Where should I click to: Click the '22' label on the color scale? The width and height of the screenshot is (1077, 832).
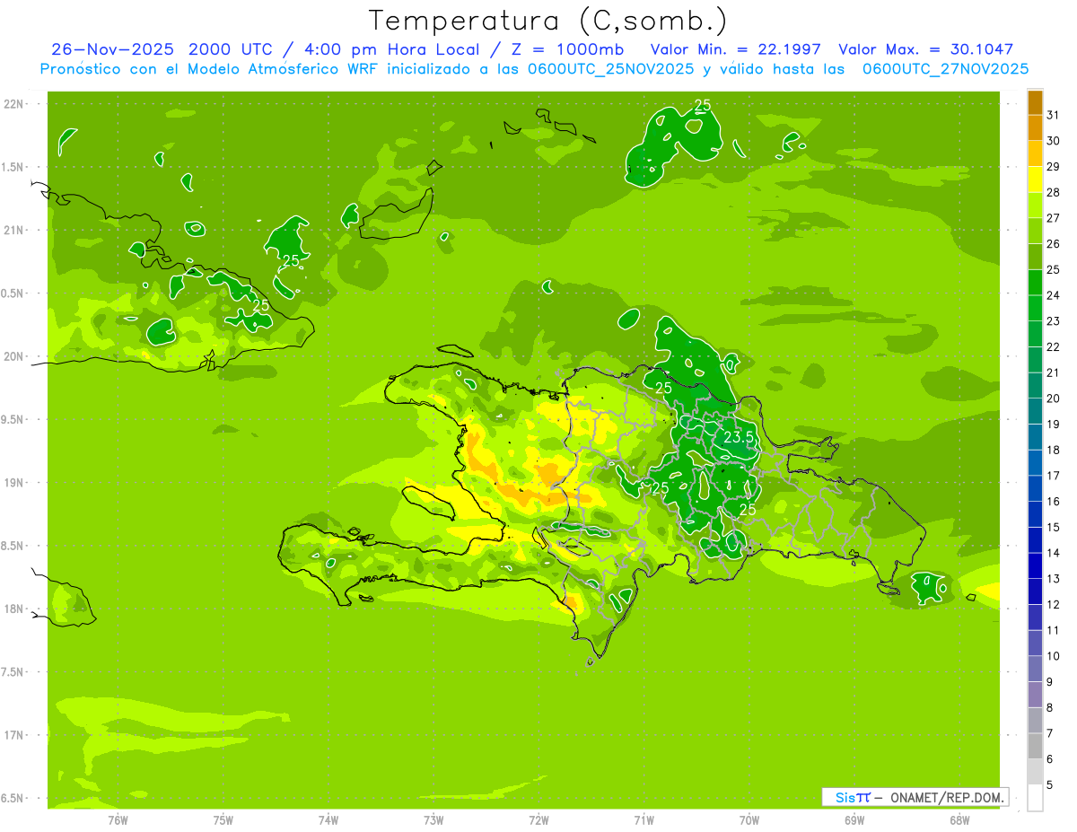pos(1054,347)
